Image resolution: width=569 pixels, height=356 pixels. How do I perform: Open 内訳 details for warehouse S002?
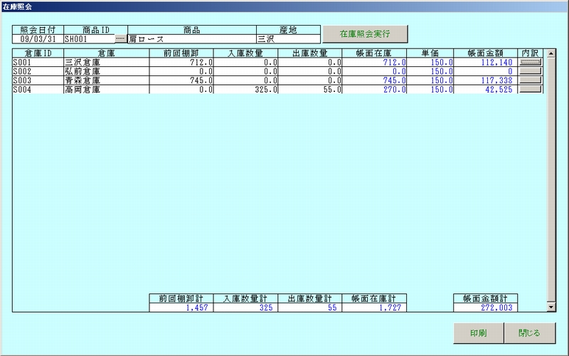pyautogui.click(x=531, y=71)
